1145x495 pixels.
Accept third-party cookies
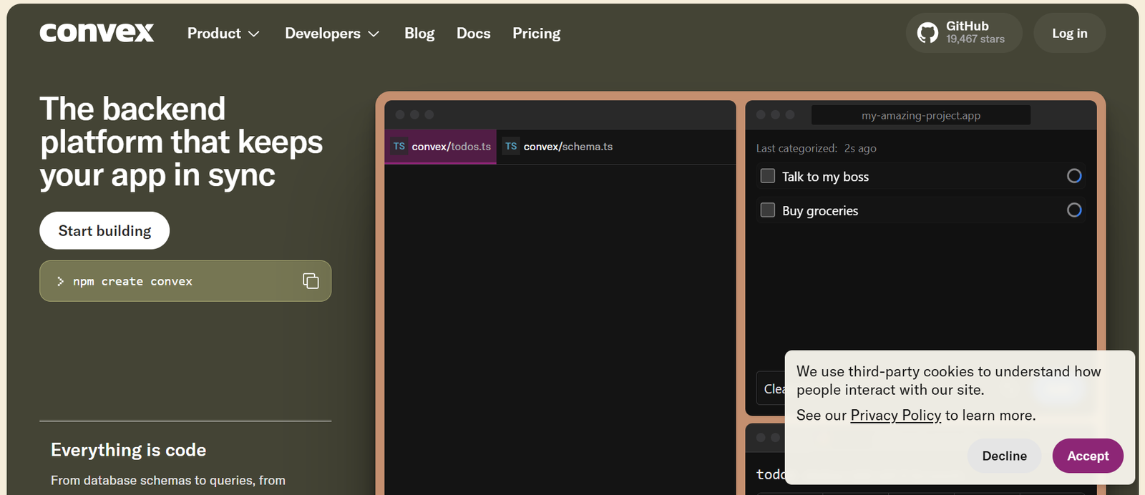tap(1087, 456)
